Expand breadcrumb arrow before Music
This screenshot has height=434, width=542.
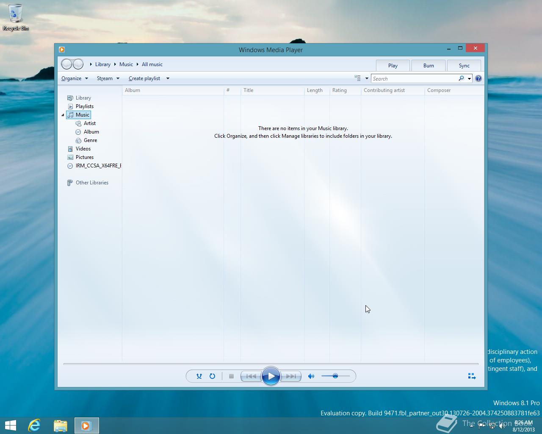pos(115,64)
